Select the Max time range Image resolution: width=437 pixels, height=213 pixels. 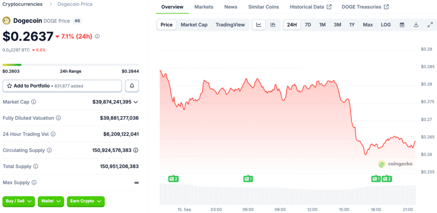pyautogui.click(x=368, y=25)
